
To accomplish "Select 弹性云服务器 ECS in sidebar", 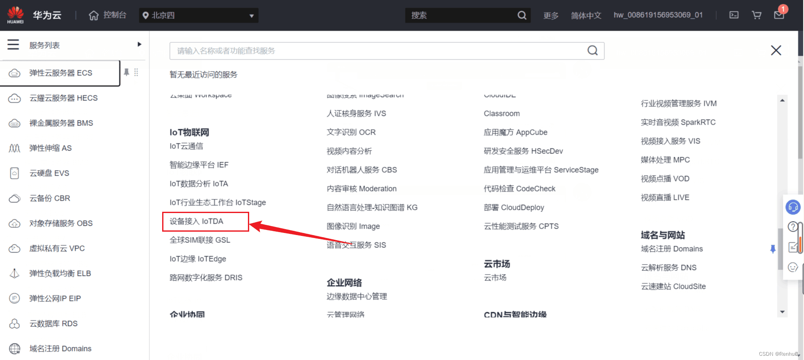I will tap(60, 73).
